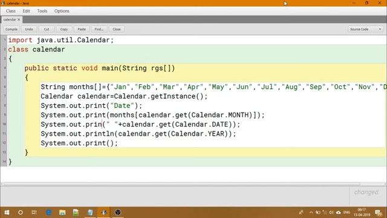
Task: Open the Action Center notifications icon
Action: coord(379,213)
